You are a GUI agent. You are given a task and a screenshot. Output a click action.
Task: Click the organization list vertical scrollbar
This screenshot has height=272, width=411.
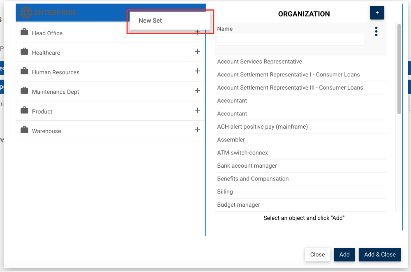[x=399, y=70]
